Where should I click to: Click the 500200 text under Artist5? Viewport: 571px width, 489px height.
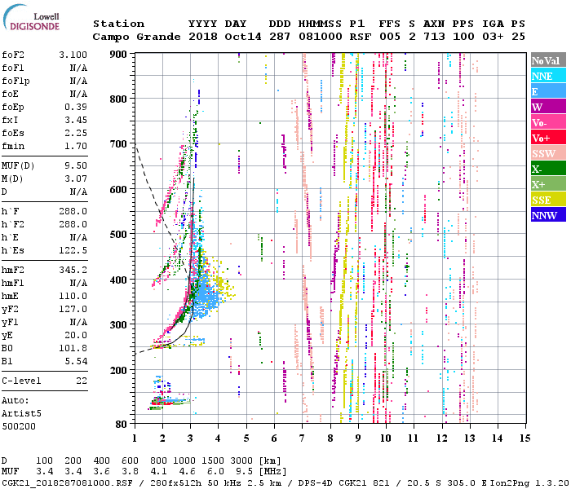coord(19,426)
